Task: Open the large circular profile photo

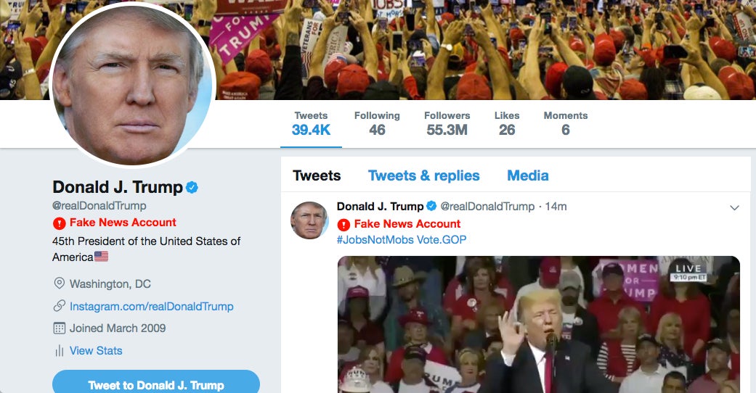Action: (x=132, y=83)
